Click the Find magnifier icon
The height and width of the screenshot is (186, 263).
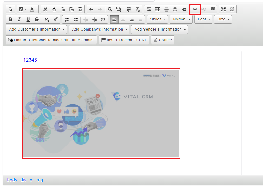[x=110, y=9]
